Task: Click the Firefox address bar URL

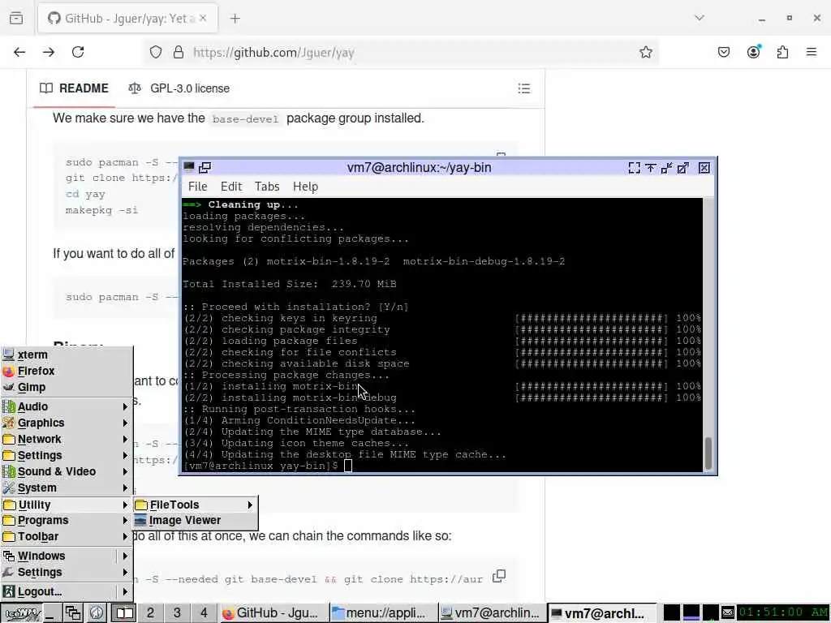Action: coord(273,53)
